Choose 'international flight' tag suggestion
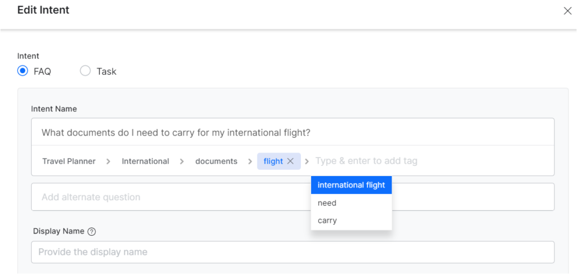This screenshot has height=274, width=577. coord(351,185)
